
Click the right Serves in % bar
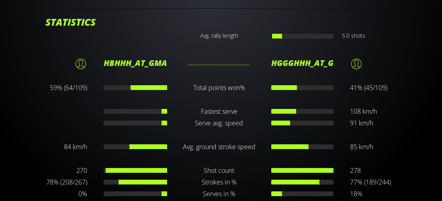tap(302, 194)
